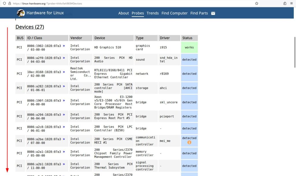Screen dimensions: 296x176
Task: Click the green 'works' status cell
Action: coord(189,47)
